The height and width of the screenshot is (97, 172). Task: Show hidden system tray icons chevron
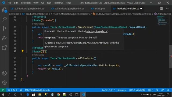pyautogui.click(x=141, y=95)
